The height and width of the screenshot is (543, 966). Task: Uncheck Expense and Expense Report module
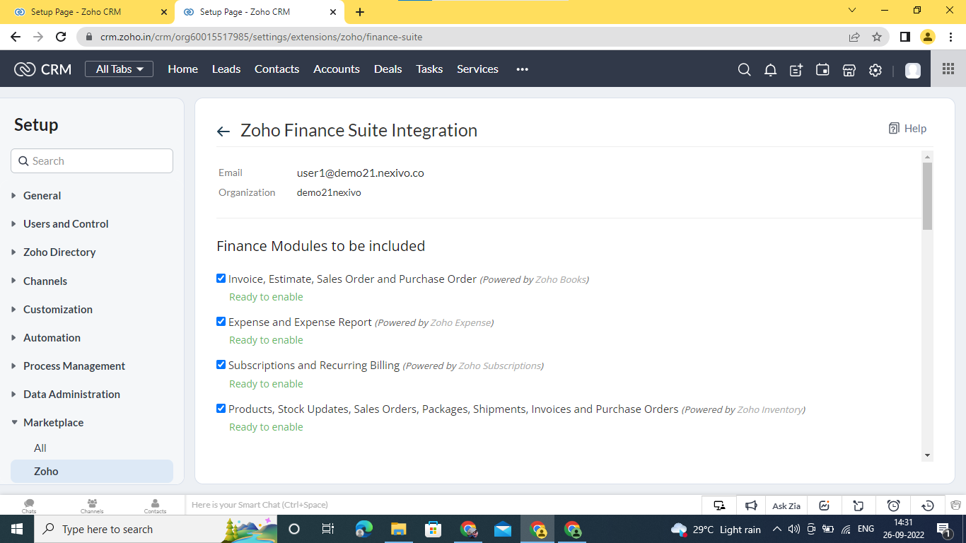tap(221, 322)
